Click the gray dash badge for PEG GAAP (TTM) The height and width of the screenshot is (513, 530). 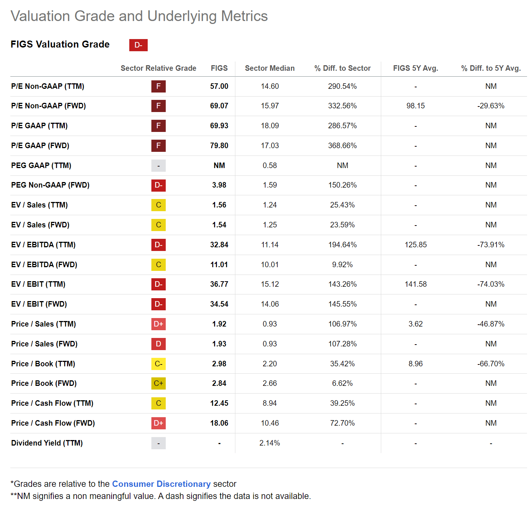click(158, 165)
